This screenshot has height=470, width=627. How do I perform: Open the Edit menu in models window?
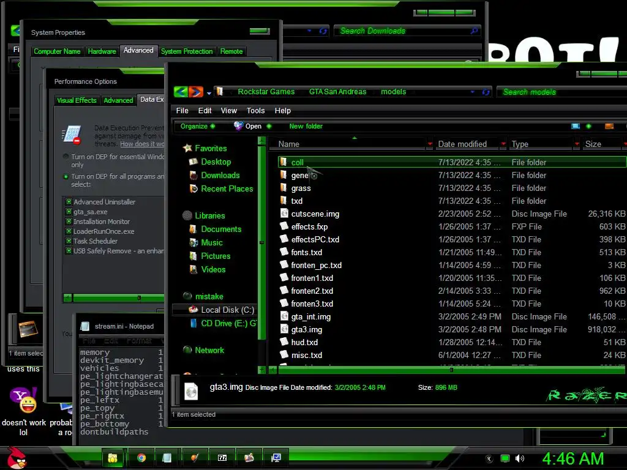click(x=205, y=111)
